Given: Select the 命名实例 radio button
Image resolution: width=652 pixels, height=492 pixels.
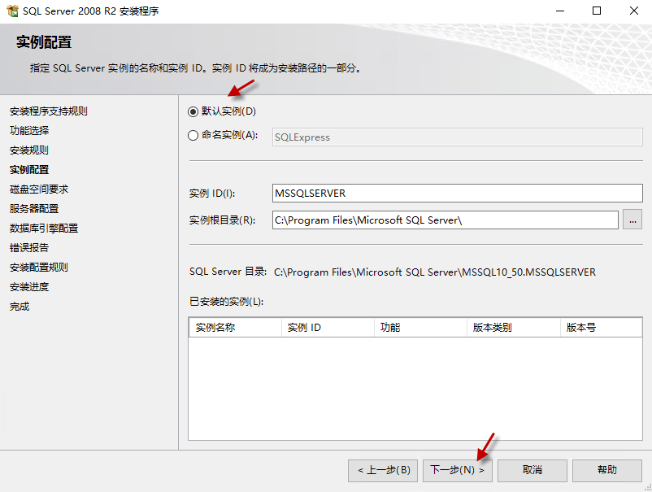Looking at the screenshot, I should (193, 136).
